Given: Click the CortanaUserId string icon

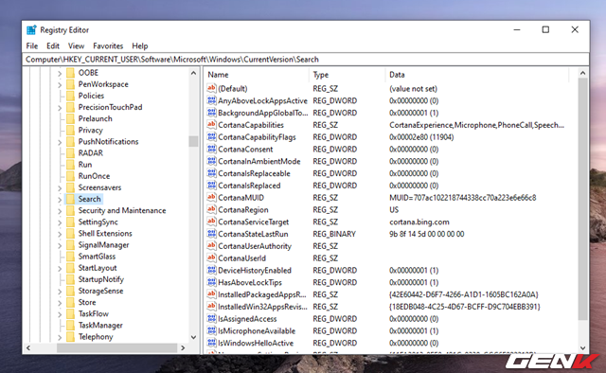Looking at the screenshot, I should [211, 258].
